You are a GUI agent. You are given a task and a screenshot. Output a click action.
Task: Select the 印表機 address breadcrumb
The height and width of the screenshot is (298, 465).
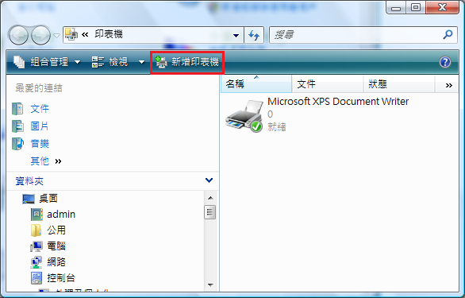pyautogui.click(x=109, y=34)
